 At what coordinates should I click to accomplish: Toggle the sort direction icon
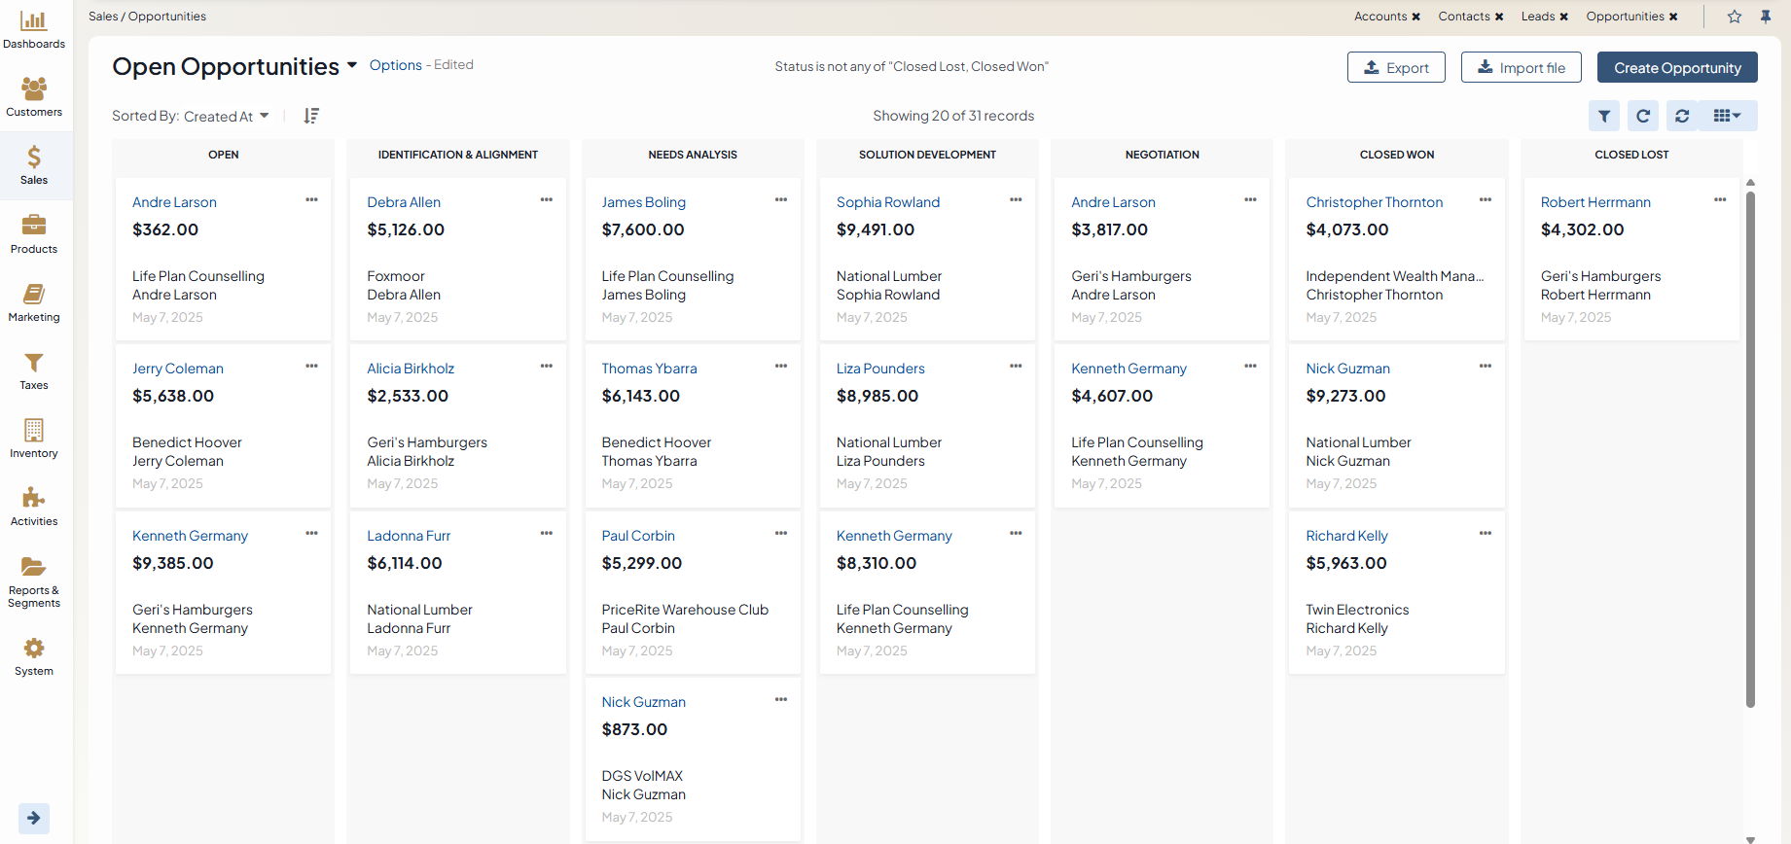point(311,116)
